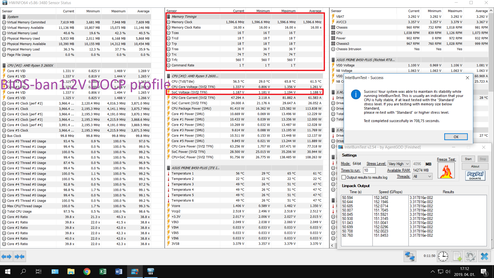
Task: Select the SoC Voltage (SVI2 TFN) row
Action: point(244,92)
